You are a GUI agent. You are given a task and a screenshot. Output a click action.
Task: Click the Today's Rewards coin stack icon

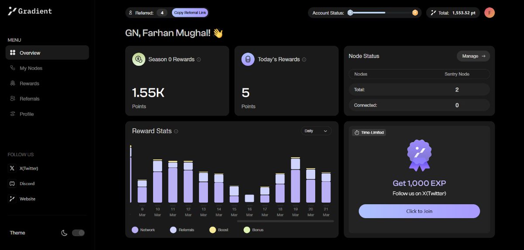(248, 59)
